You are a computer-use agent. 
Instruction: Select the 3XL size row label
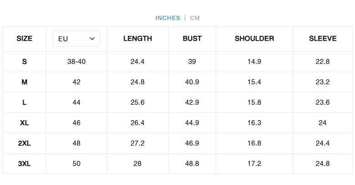pyautogui.click(x=25, y=164)
